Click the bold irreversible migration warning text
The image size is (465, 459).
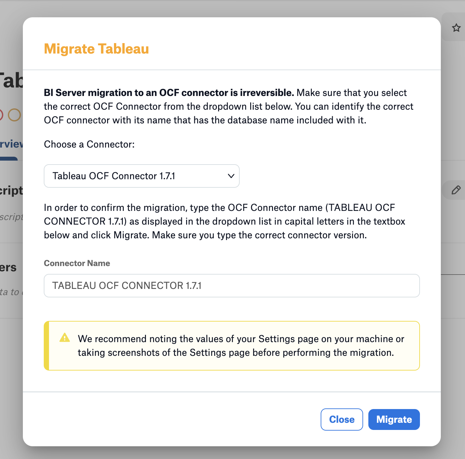(169, 93)
